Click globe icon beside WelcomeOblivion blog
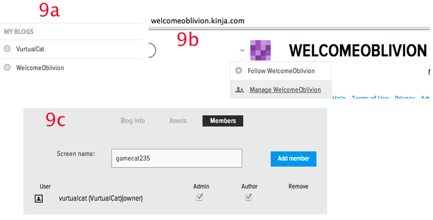 coord(7,68)
